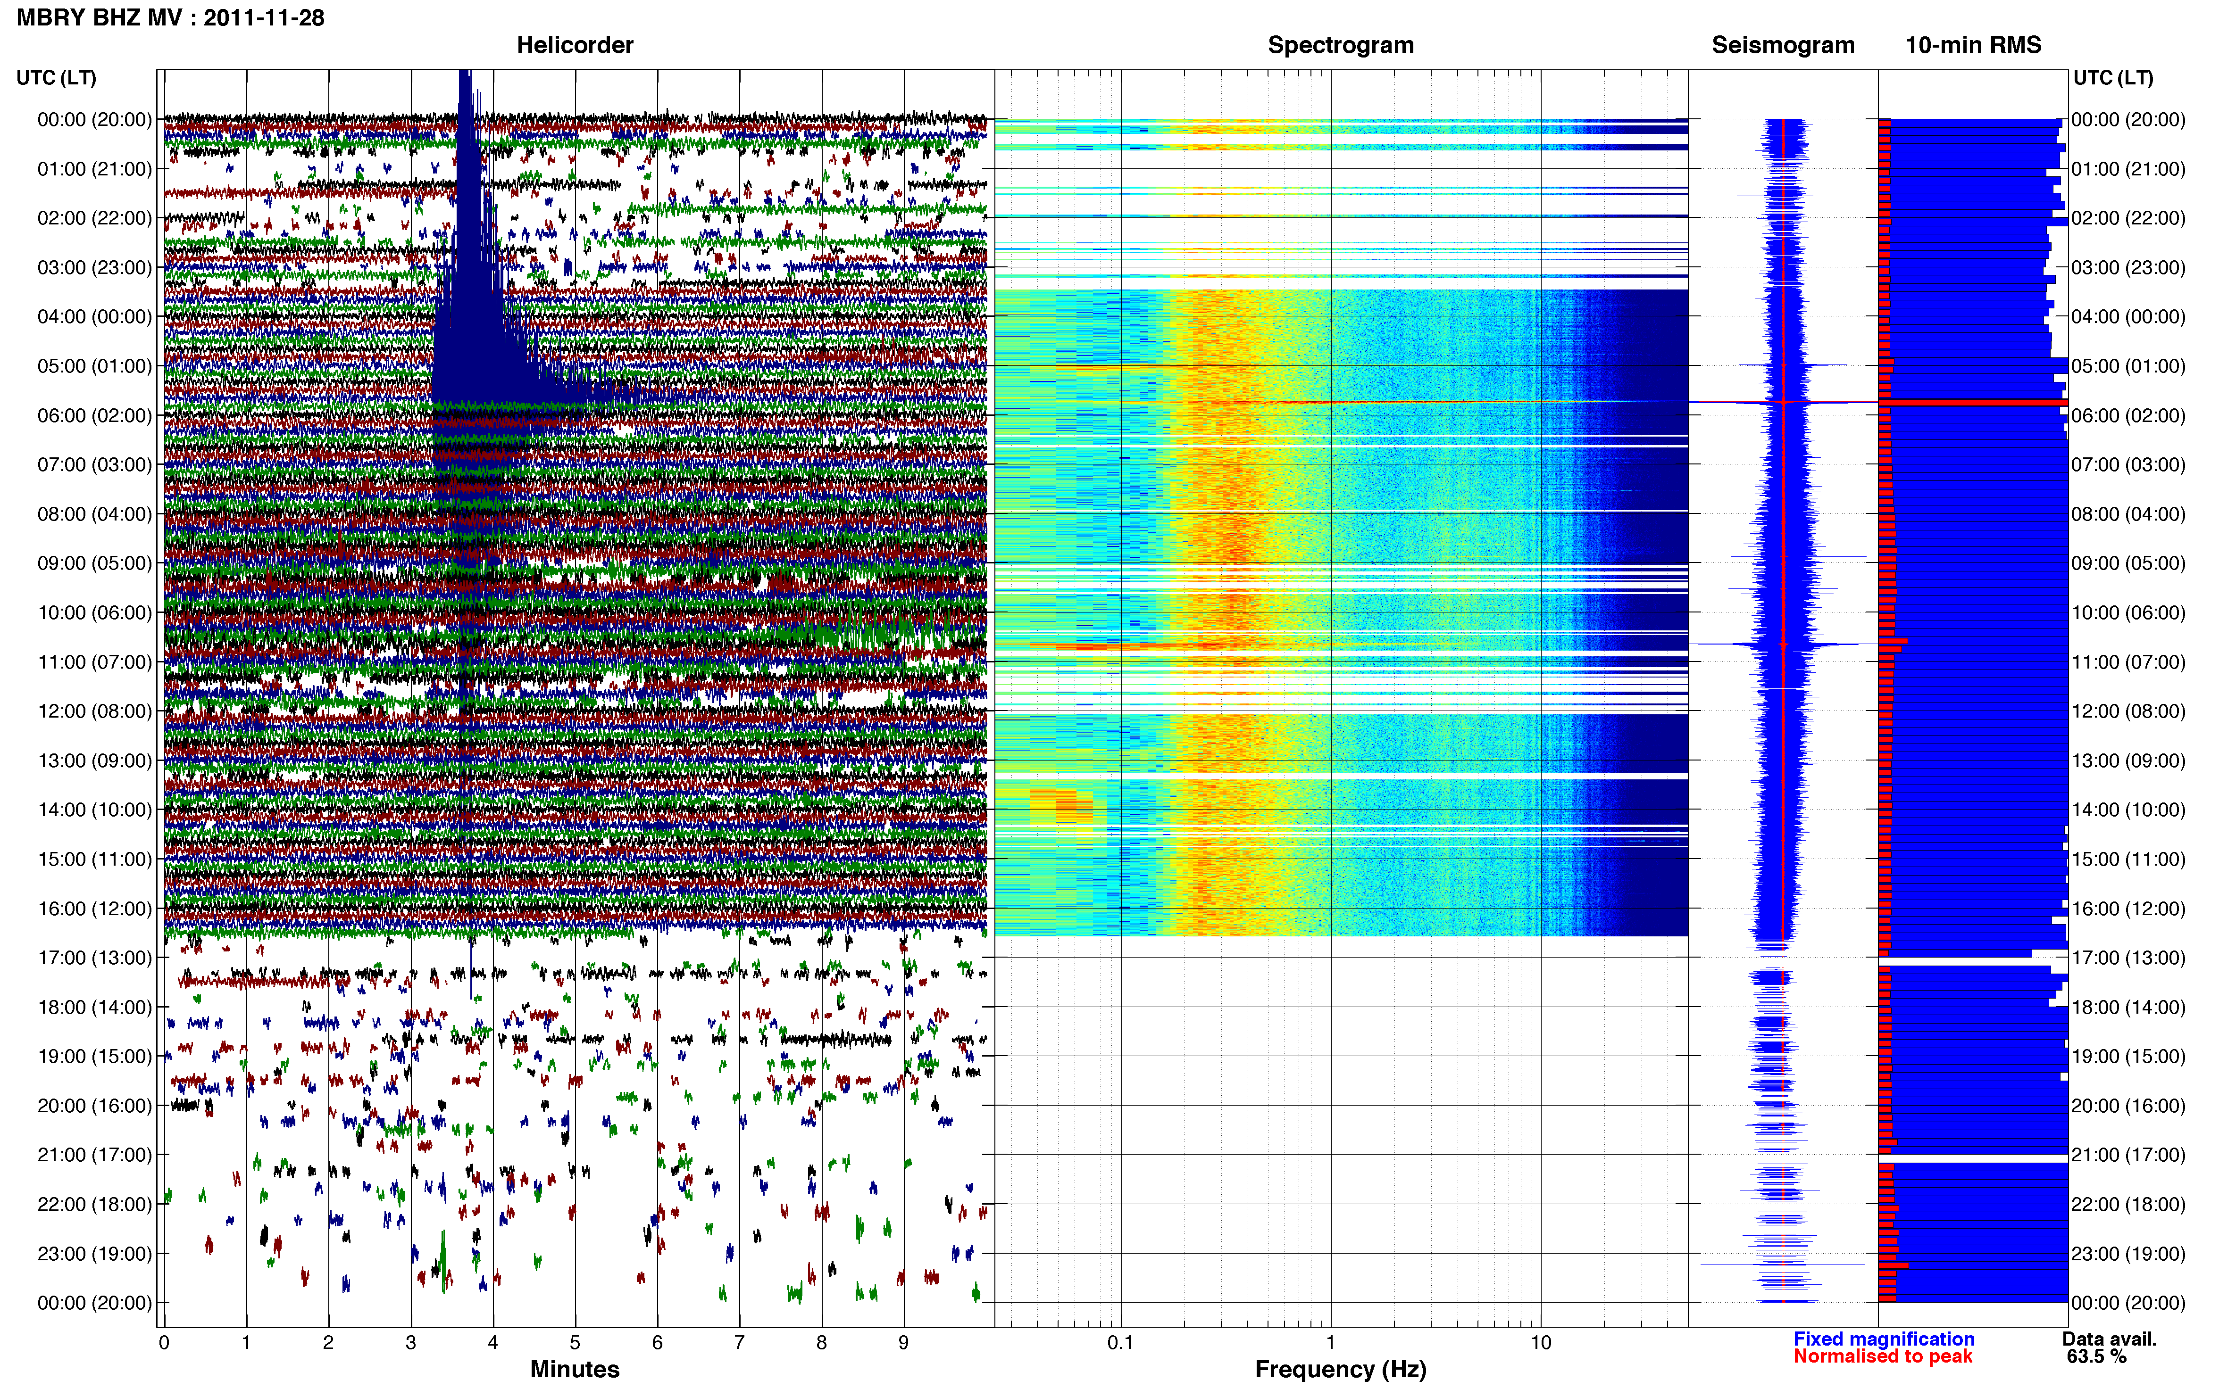
Task: Click the blue 'Fixed magnification' legend text
Action: pos(1884,1339)
